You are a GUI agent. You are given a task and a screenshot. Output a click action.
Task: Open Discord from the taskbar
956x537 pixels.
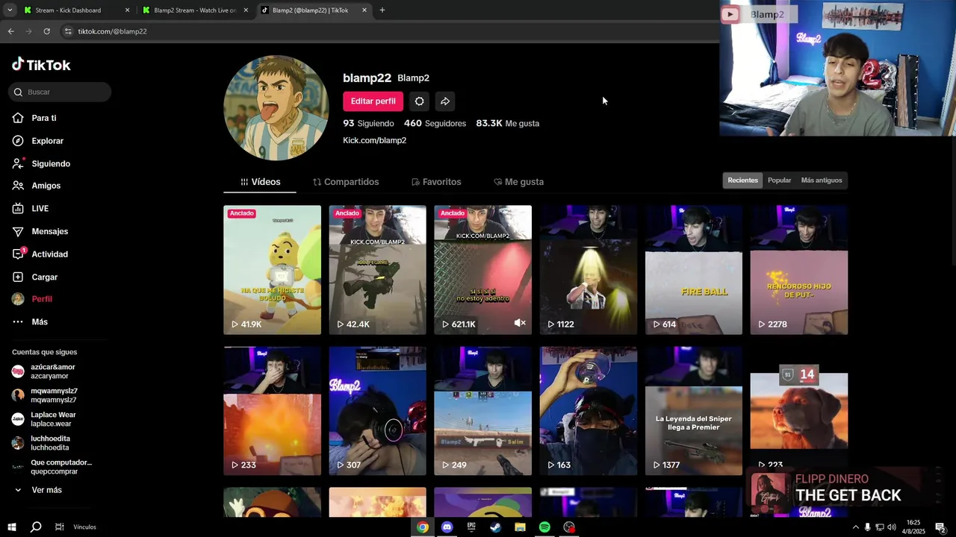[x=447, y=527]
